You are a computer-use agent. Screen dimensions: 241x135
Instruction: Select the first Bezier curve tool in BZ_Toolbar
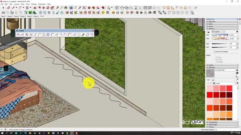point(18,35)
